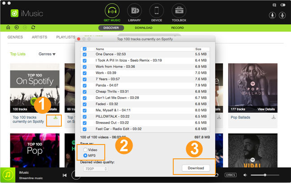Viewport: 291px width, 183px height.
Task: Select the Video radio option
Action: tap(85, 149)
